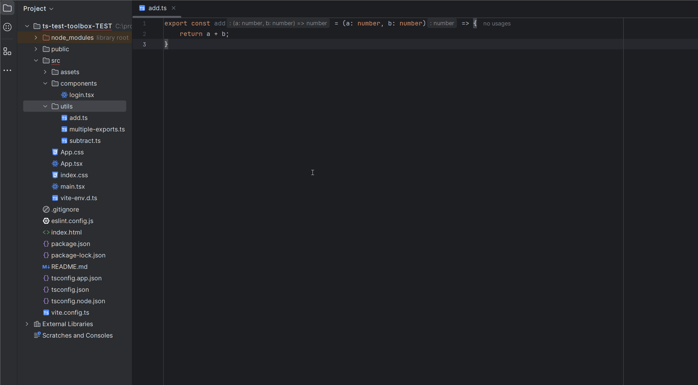Expand External Libraries node

27,324
